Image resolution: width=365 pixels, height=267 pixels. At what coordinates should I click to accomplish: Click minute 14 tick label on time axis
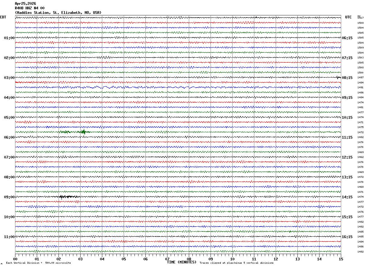319,259
